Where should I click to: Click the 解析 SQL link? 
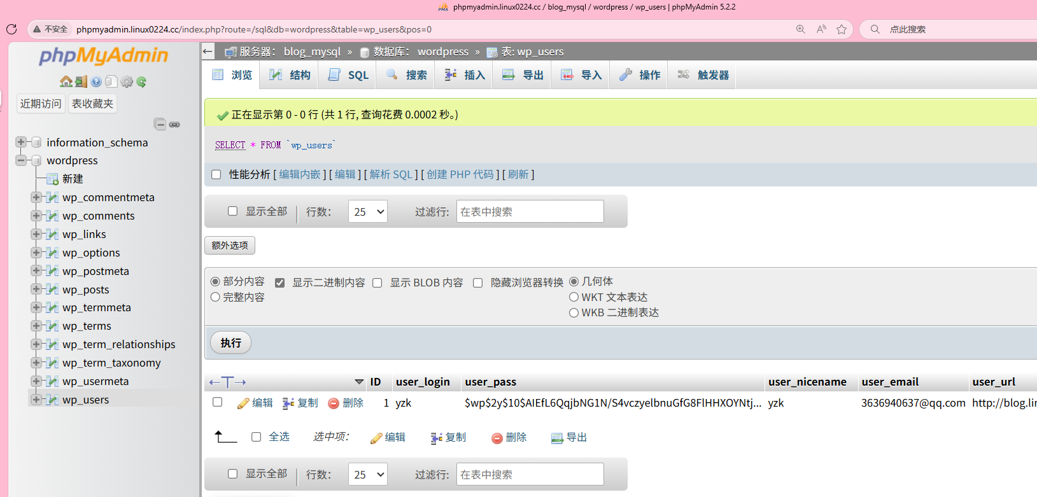[x=391, y=174]
